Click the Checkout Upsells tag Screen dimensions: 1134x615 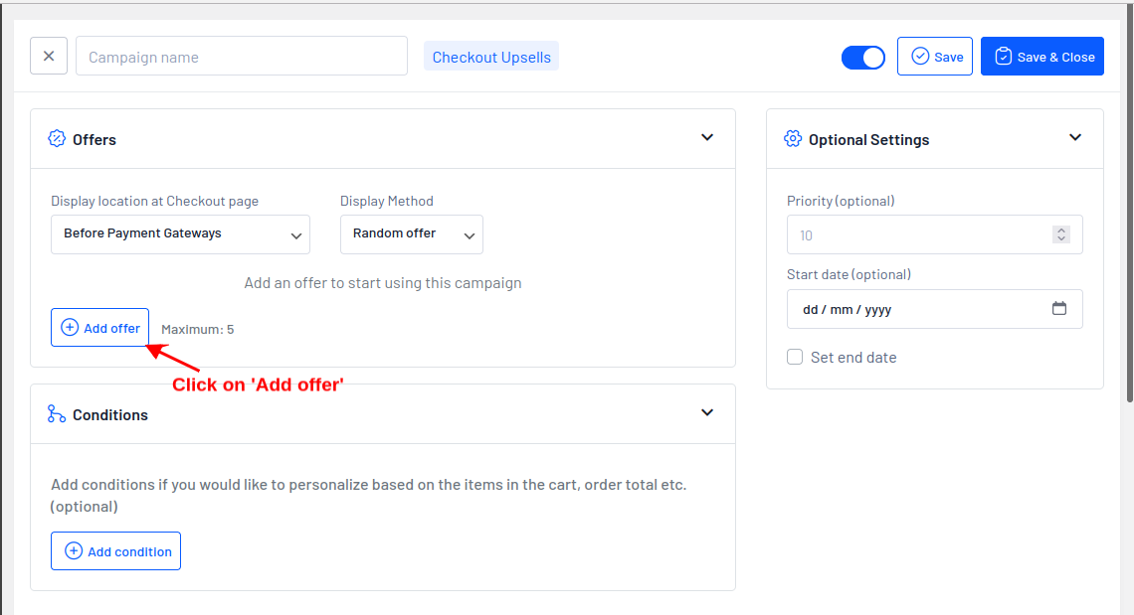point(491,57)
